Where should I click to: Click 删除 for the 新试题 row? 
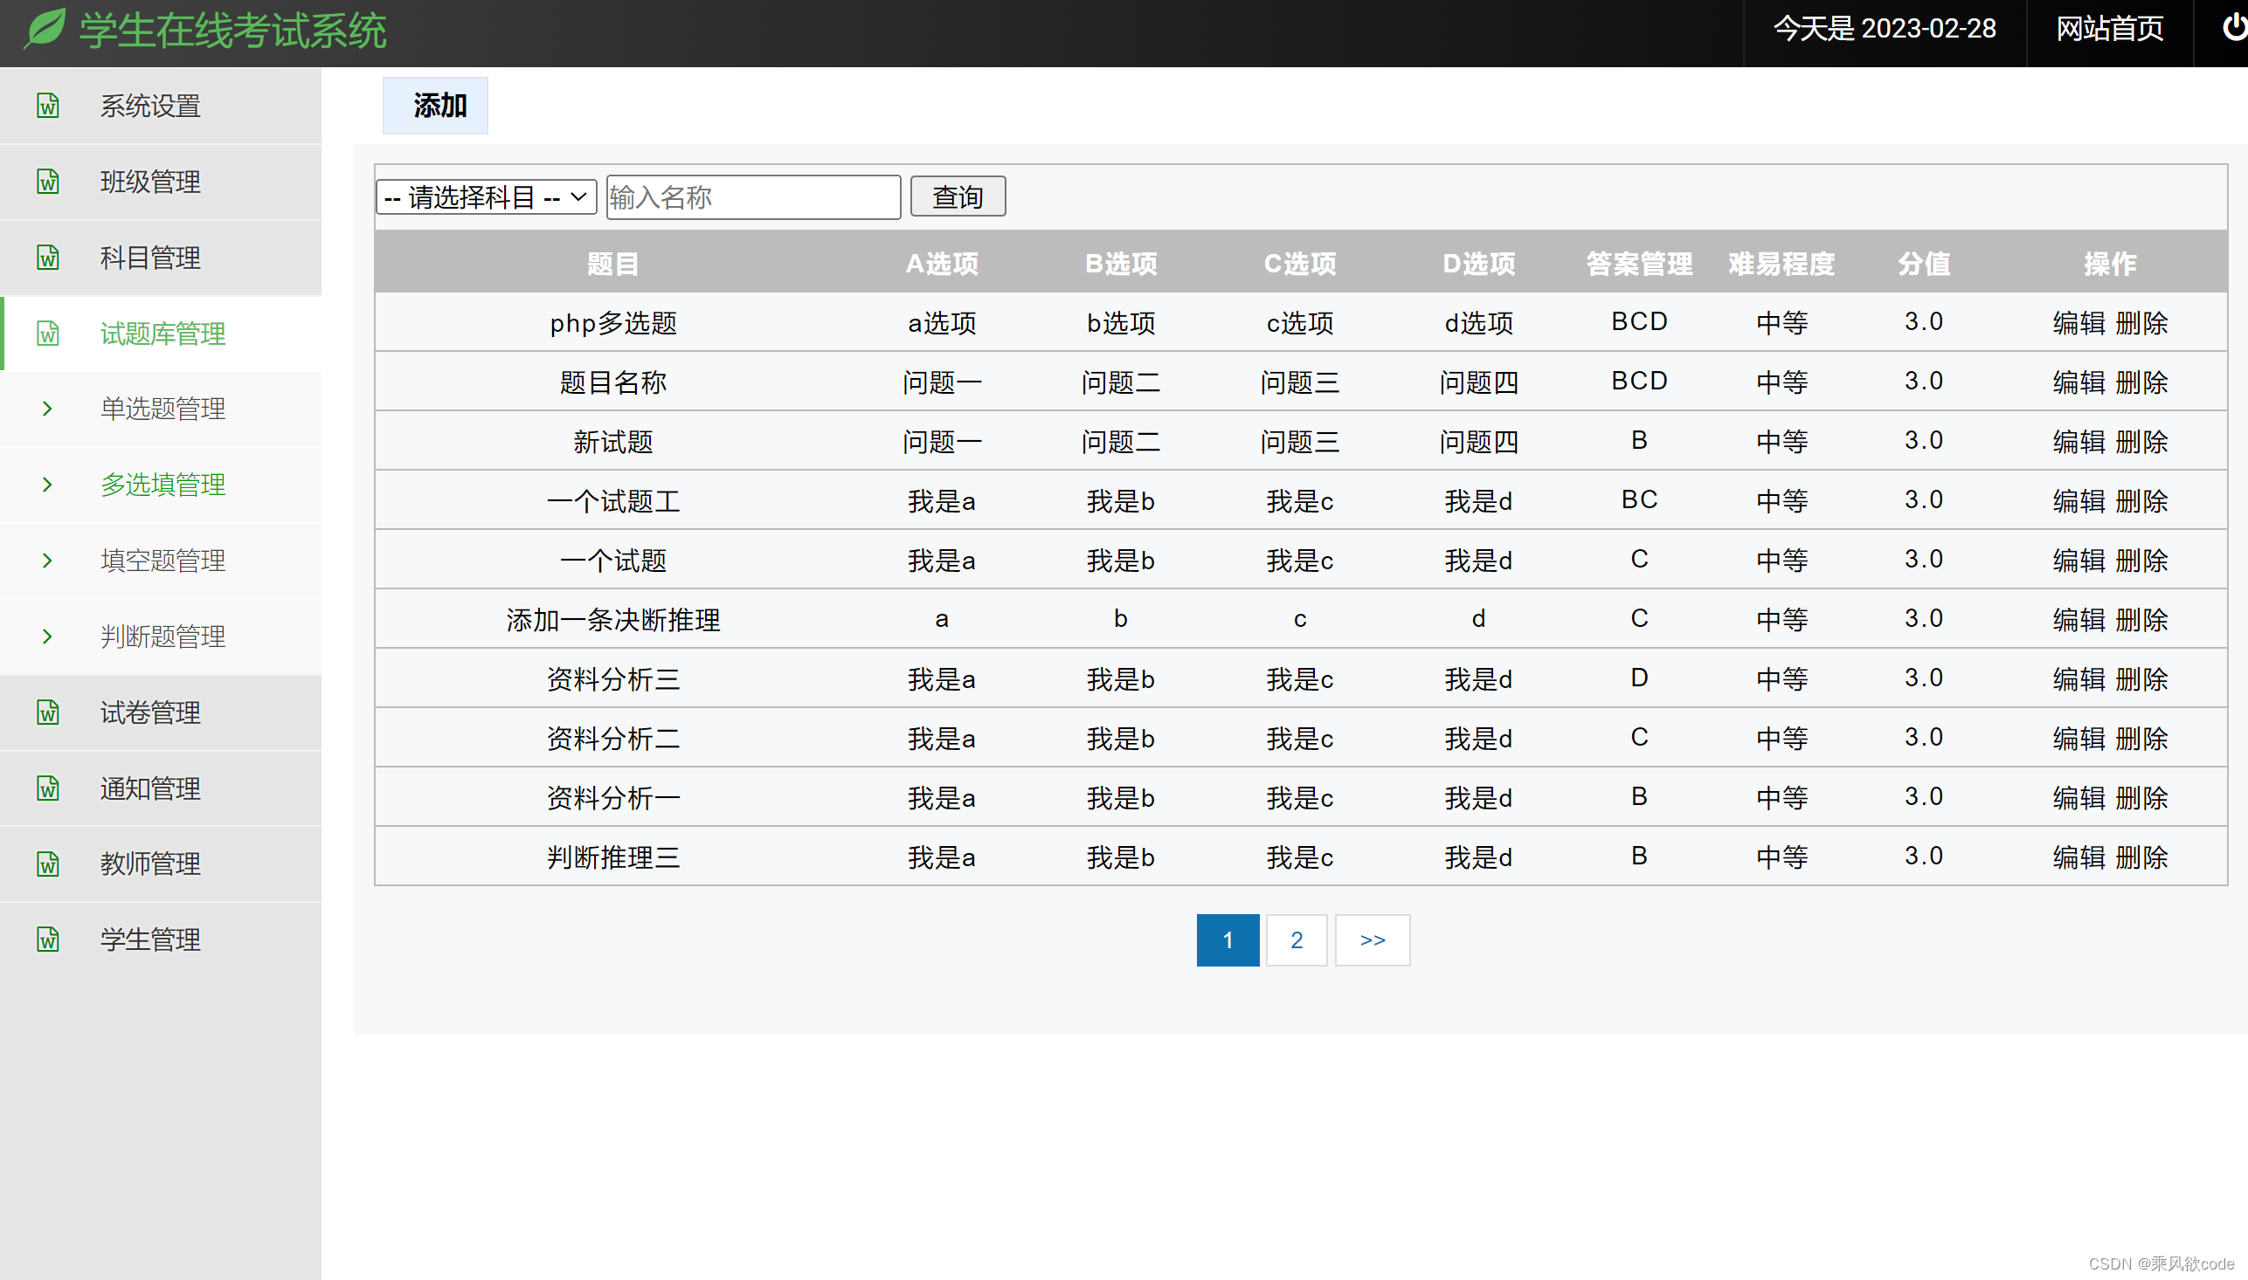click(2141, 441)
